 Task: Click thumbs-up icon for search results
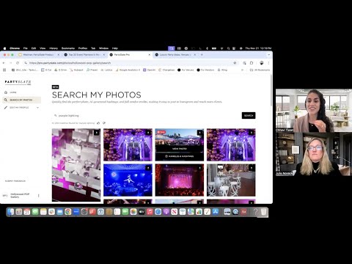(x=98, y=123)
